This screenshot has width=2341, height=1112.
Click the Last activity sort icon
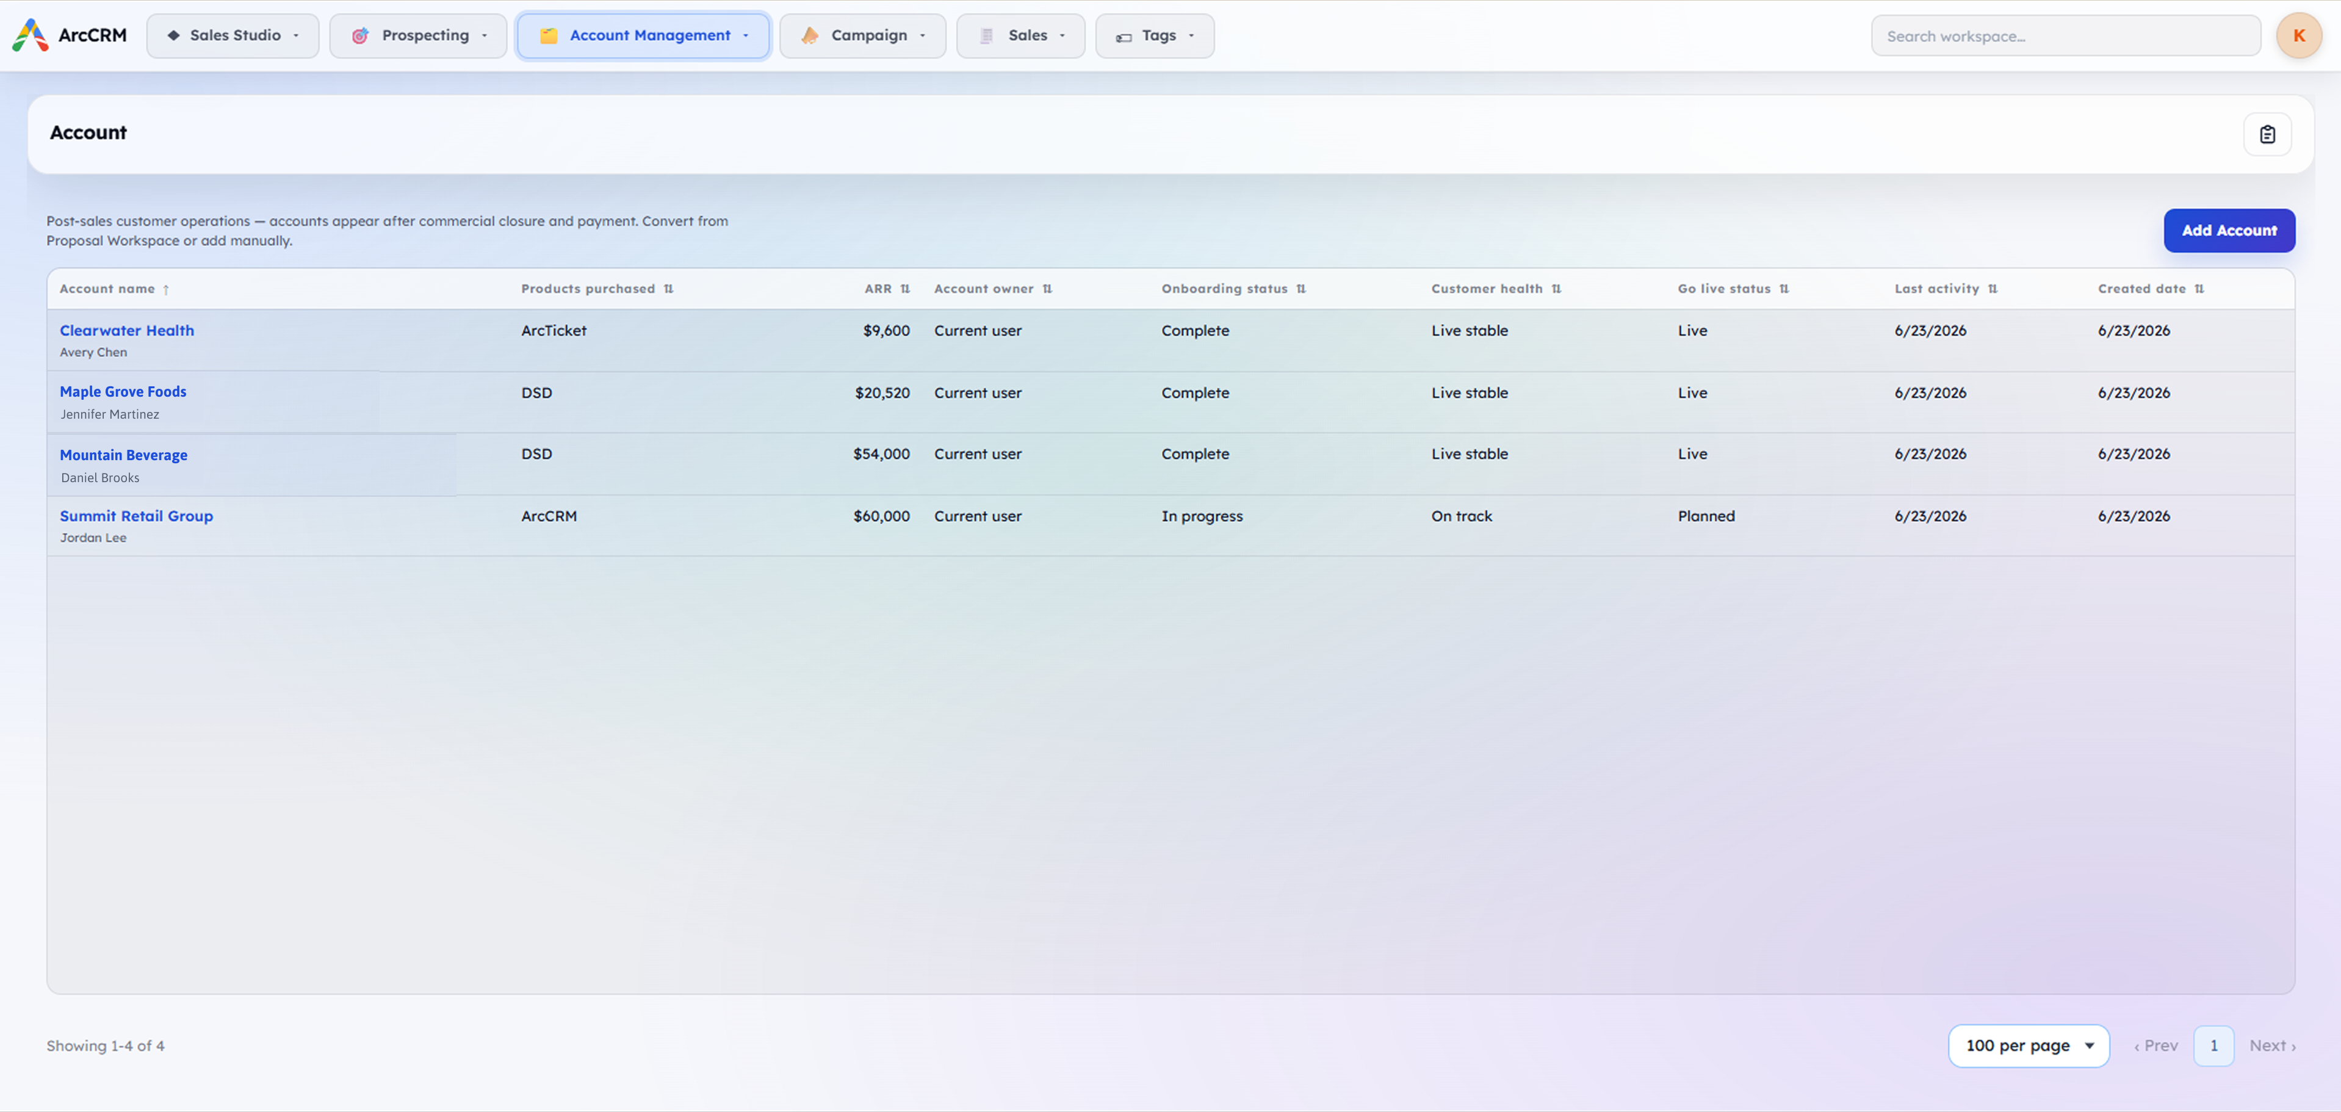coord(1992,289)
